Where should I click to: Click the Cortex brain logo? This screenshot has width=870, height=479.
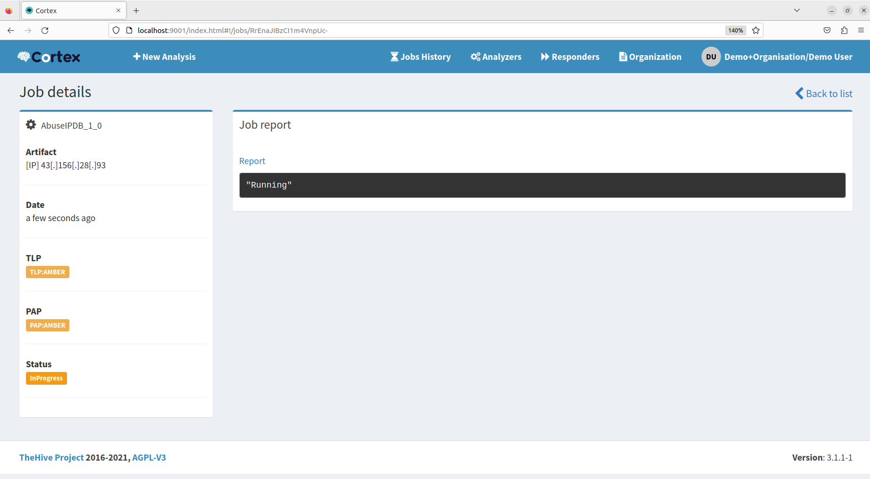click(49, 57)
